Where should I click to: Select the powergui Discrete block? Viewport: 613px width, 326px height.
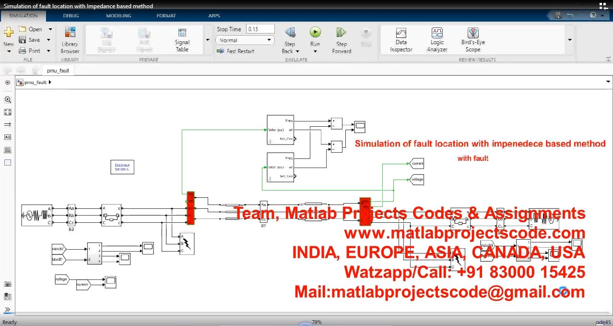(x=122, y=167)
